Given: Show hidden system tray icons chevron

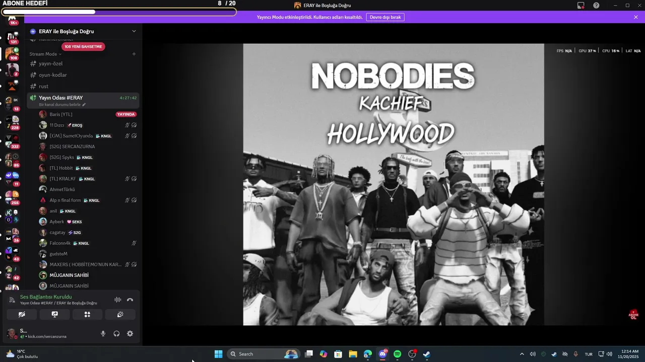Looking at the screenshot, I should 522,354.
